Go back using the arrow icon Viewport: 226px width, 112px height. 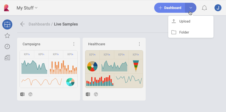tap(23, 24)
